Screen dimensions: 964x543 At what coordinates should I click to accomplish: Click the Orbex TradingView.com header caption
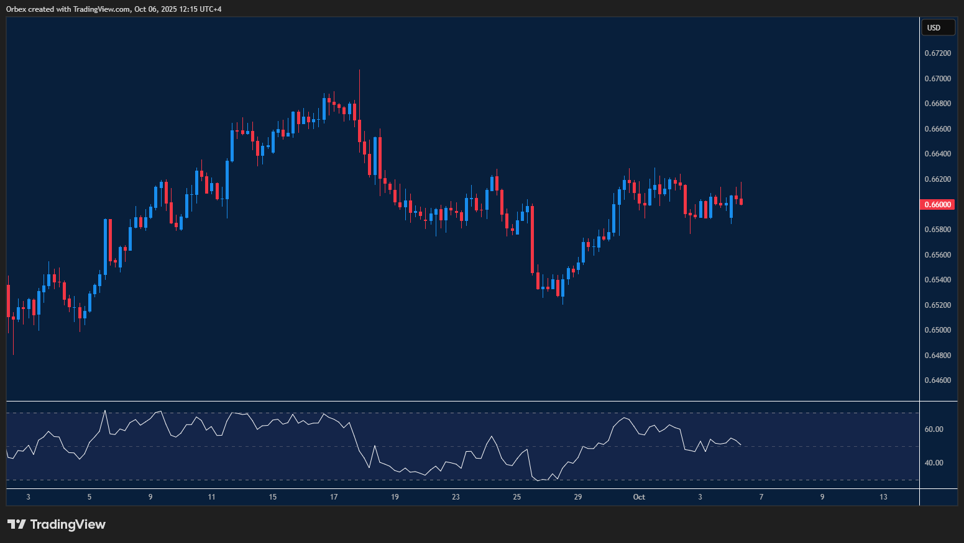tap(114, 9)
